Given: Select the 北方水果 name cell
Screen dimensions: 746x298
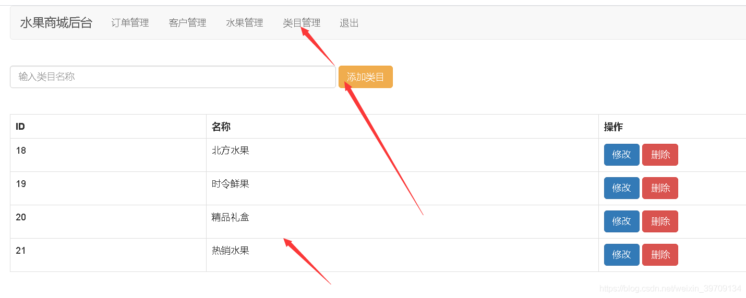Looking at the screenshot, I should [402, 155].
